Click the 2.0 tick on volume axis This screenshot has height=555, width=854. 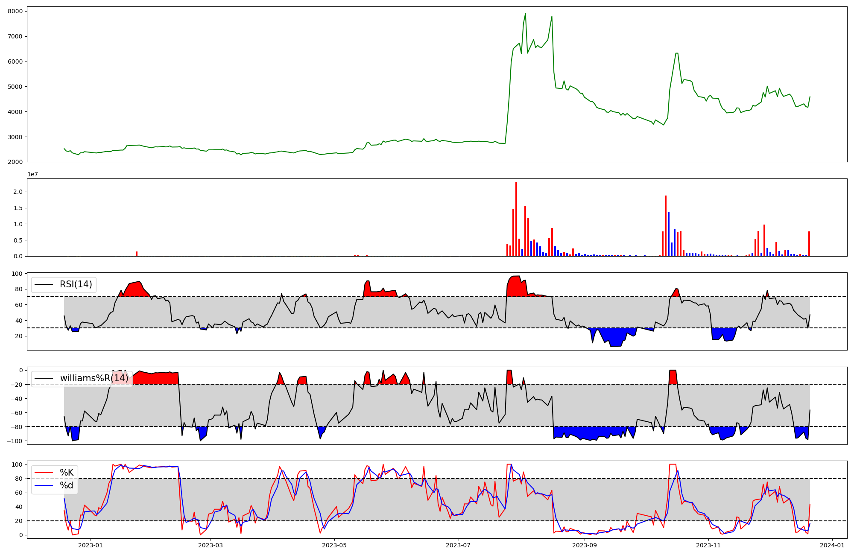point(18,192)
